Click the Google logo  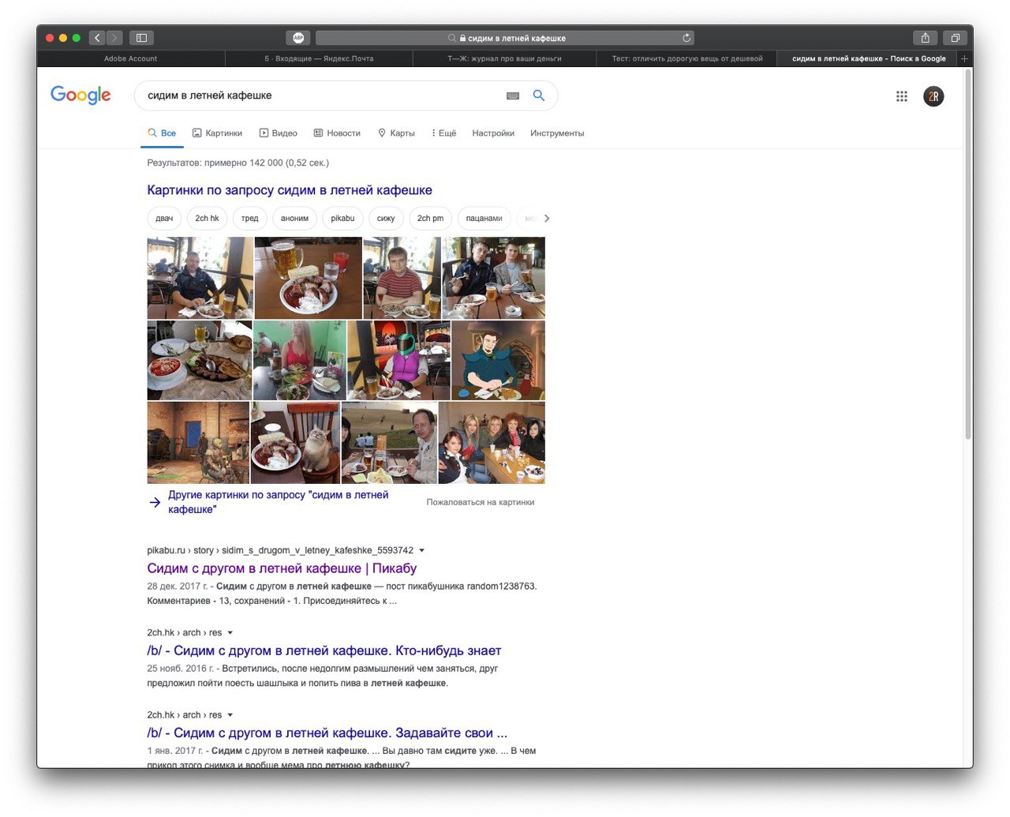tap(80, 96)
